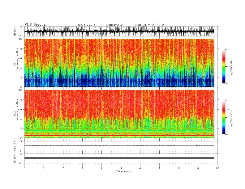245x189 pixels.
Task: Click time axis tick label "4"
Action: pyautogui.click(x=102, y=168)
